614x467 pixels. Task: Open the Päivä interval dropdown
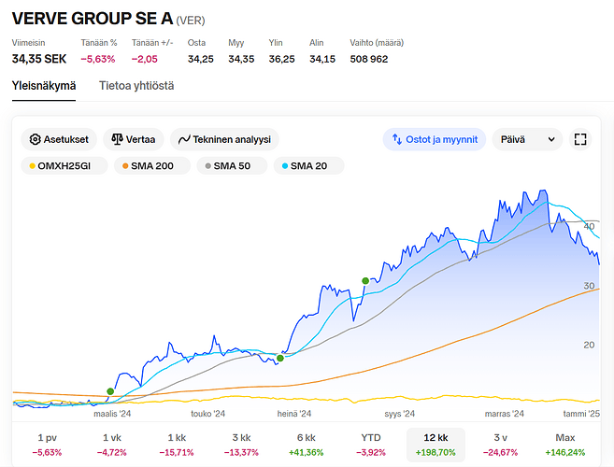tap(527, 139)
